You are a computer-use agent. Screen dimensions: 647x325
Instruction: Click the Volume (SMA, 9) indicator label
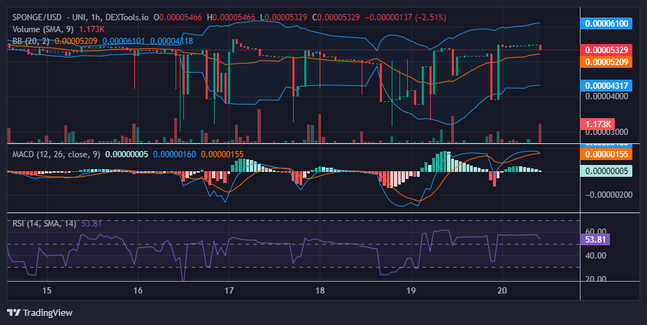[44, 29]
